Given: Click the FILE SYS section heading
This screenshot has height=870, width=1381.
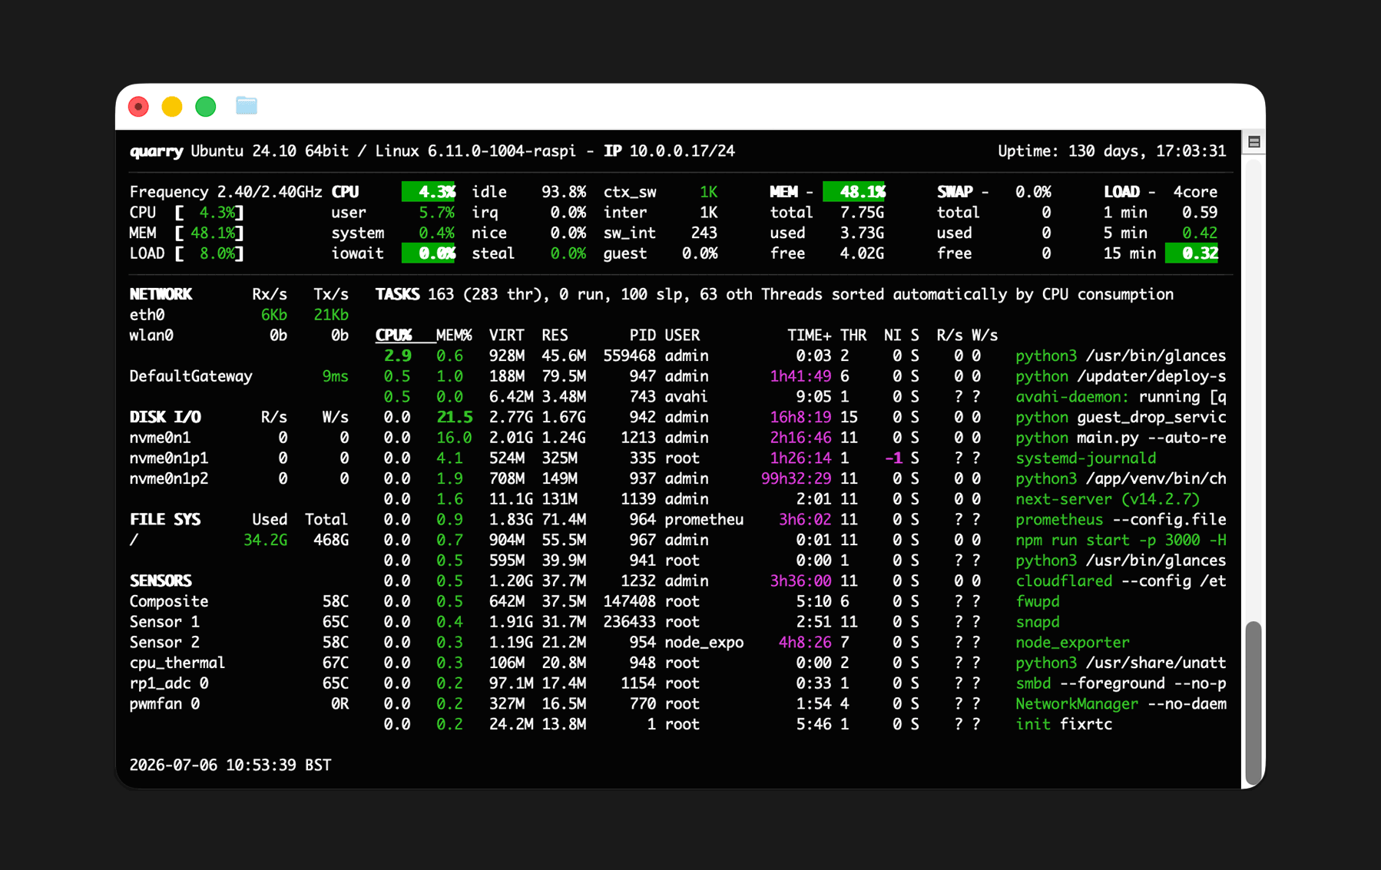Looking at the screenshot, I should 165,520.
